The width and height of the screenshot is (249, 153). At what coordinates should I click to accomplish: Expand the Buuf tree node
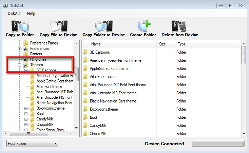click(x=26, y=114)
